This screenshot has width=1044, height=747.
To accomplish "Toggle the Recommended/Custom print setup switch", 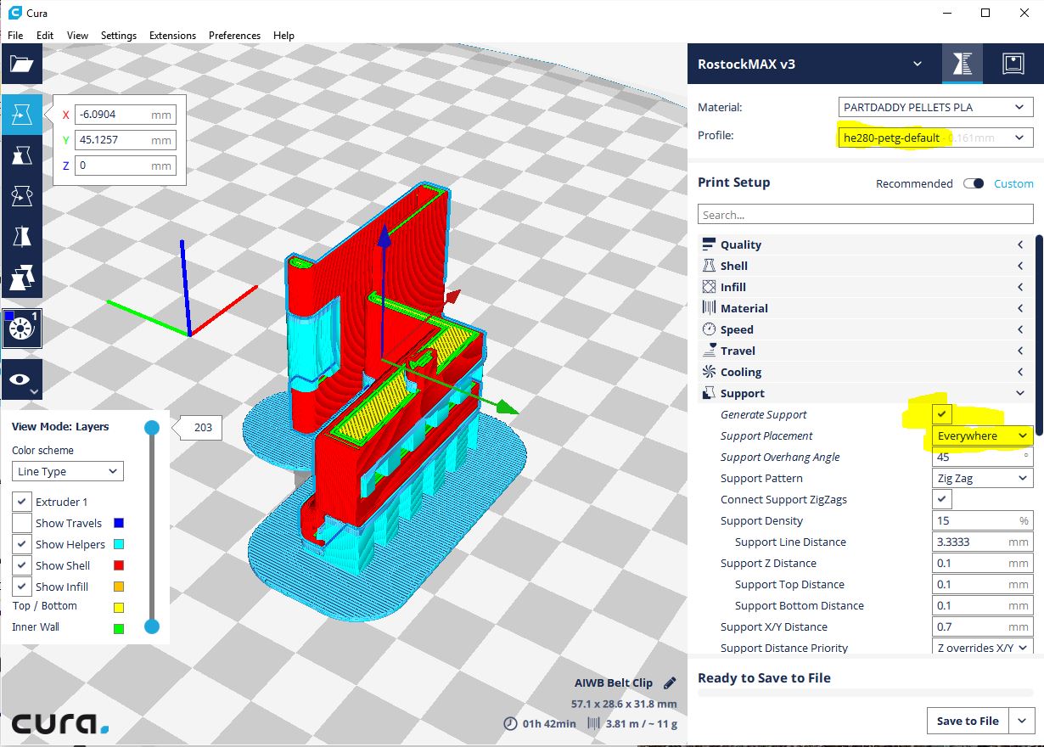I will 974,183.
